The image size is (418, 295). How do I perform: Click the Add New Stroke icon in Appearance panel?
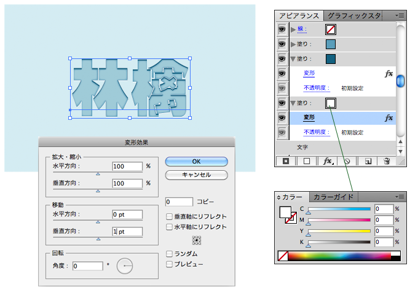click(x=286, y=162)
